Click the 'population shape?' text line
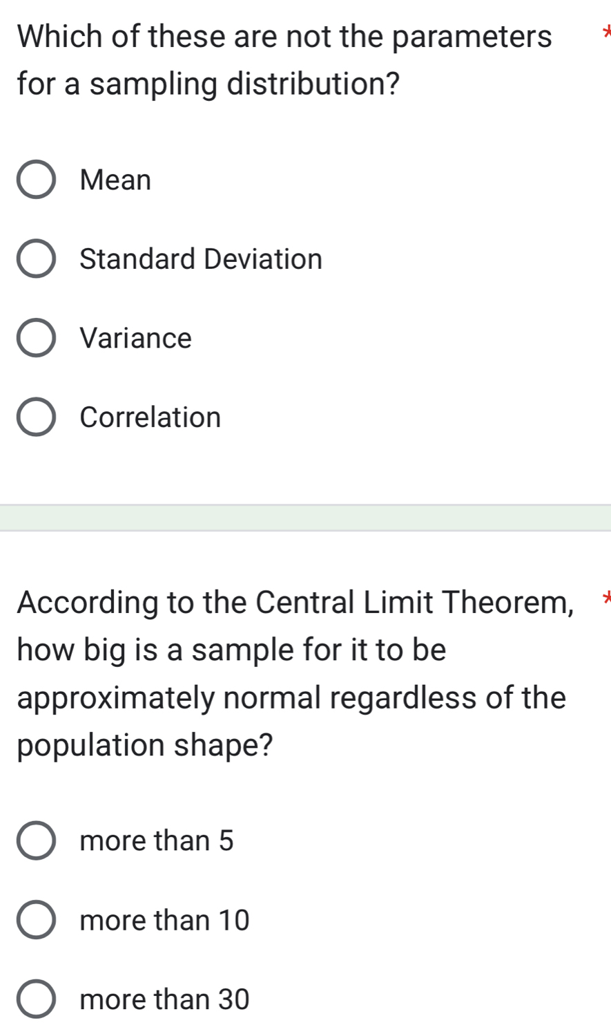Screen dimensions: 611x1034 tap(145, 745)
